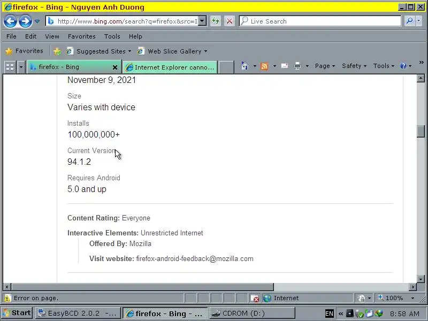Click the firefox-android-feedback@mozilla.com link

click(195, 259)
